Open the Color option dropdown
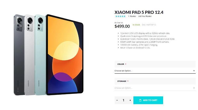 [155, 71]
